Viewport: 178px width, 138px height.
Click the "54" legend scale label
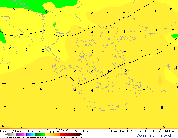coord(81,137)
